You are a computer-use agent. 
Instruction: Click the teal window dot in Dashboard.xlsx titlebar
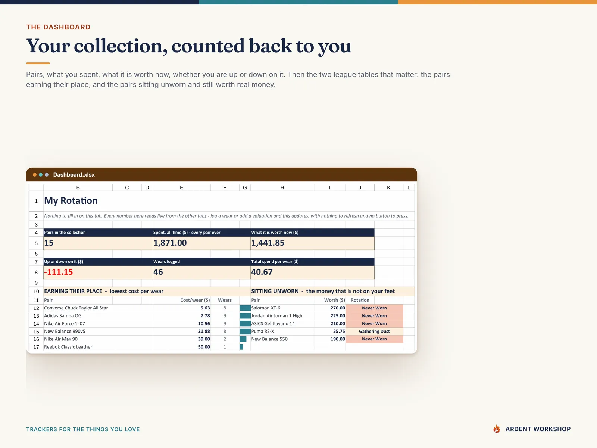pos(41,175)
